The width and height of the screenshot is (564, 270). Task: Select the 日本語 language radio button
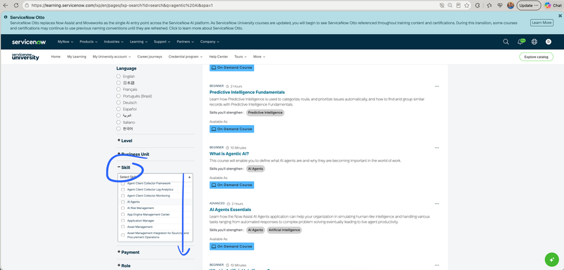click(118, 83)
